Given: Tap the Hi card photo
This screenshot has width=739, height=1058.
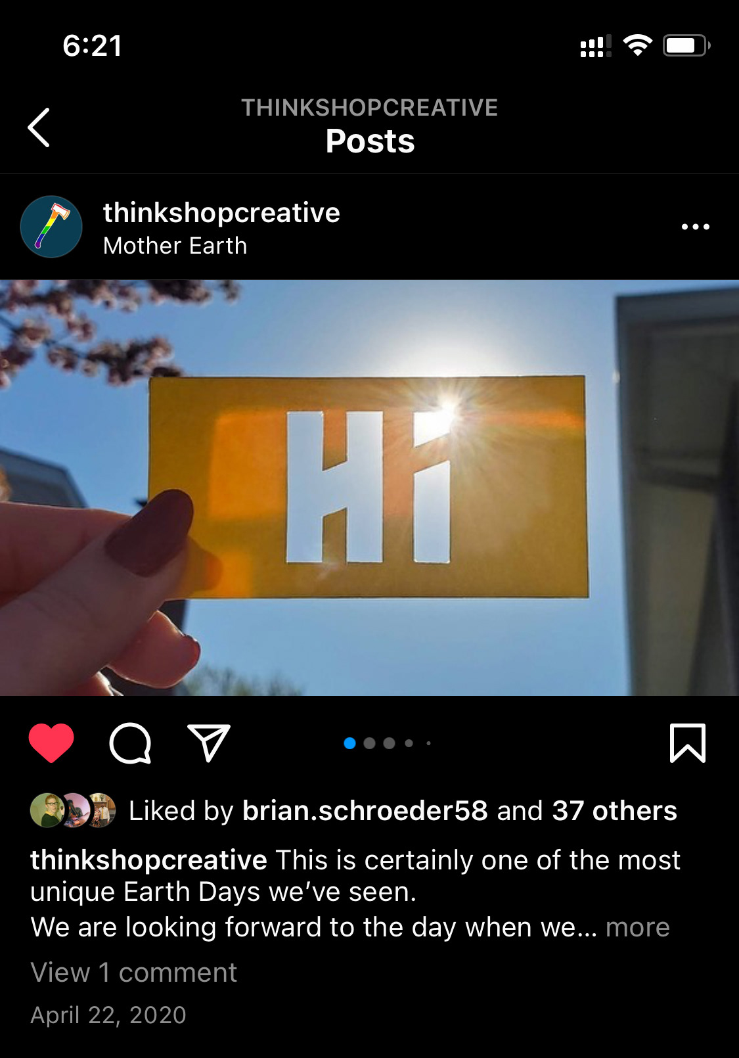Looking at the screenshot, I should (369, 488).
